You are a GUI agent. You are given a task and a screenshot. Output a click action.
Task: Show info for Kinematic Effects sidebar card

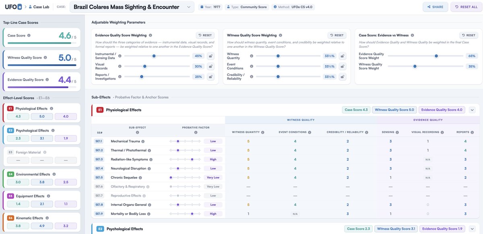point(47,218)
